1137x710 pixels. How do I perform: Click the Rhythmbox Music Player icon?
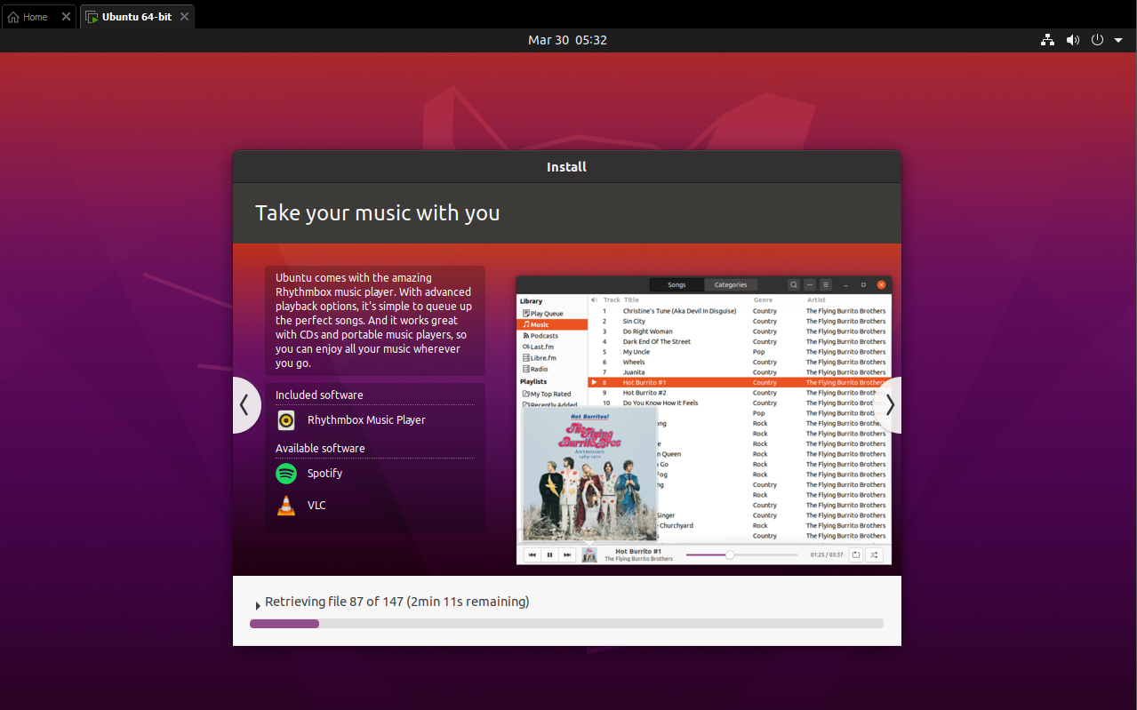286,420
